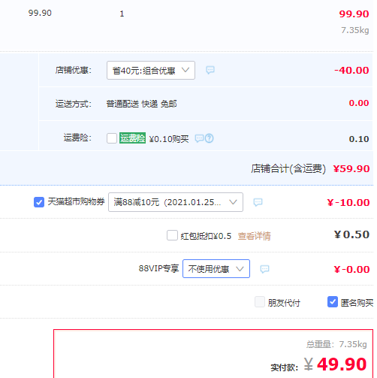Click chat bubble icon next to 运费险
Screen dimensions: 377x378
(x=199, y=138)
